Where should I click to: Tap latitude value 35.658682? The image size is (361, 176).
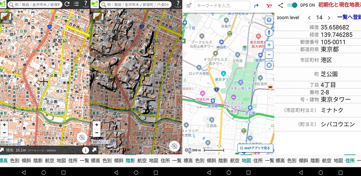pyautogui.click(x=335, y=27)
